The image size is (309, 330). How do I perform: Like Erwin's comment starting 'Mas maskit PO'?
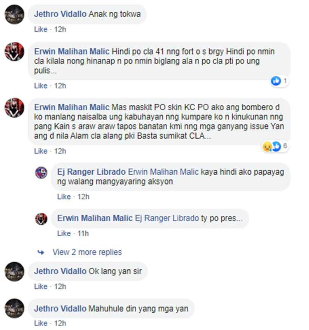(41, 151)
